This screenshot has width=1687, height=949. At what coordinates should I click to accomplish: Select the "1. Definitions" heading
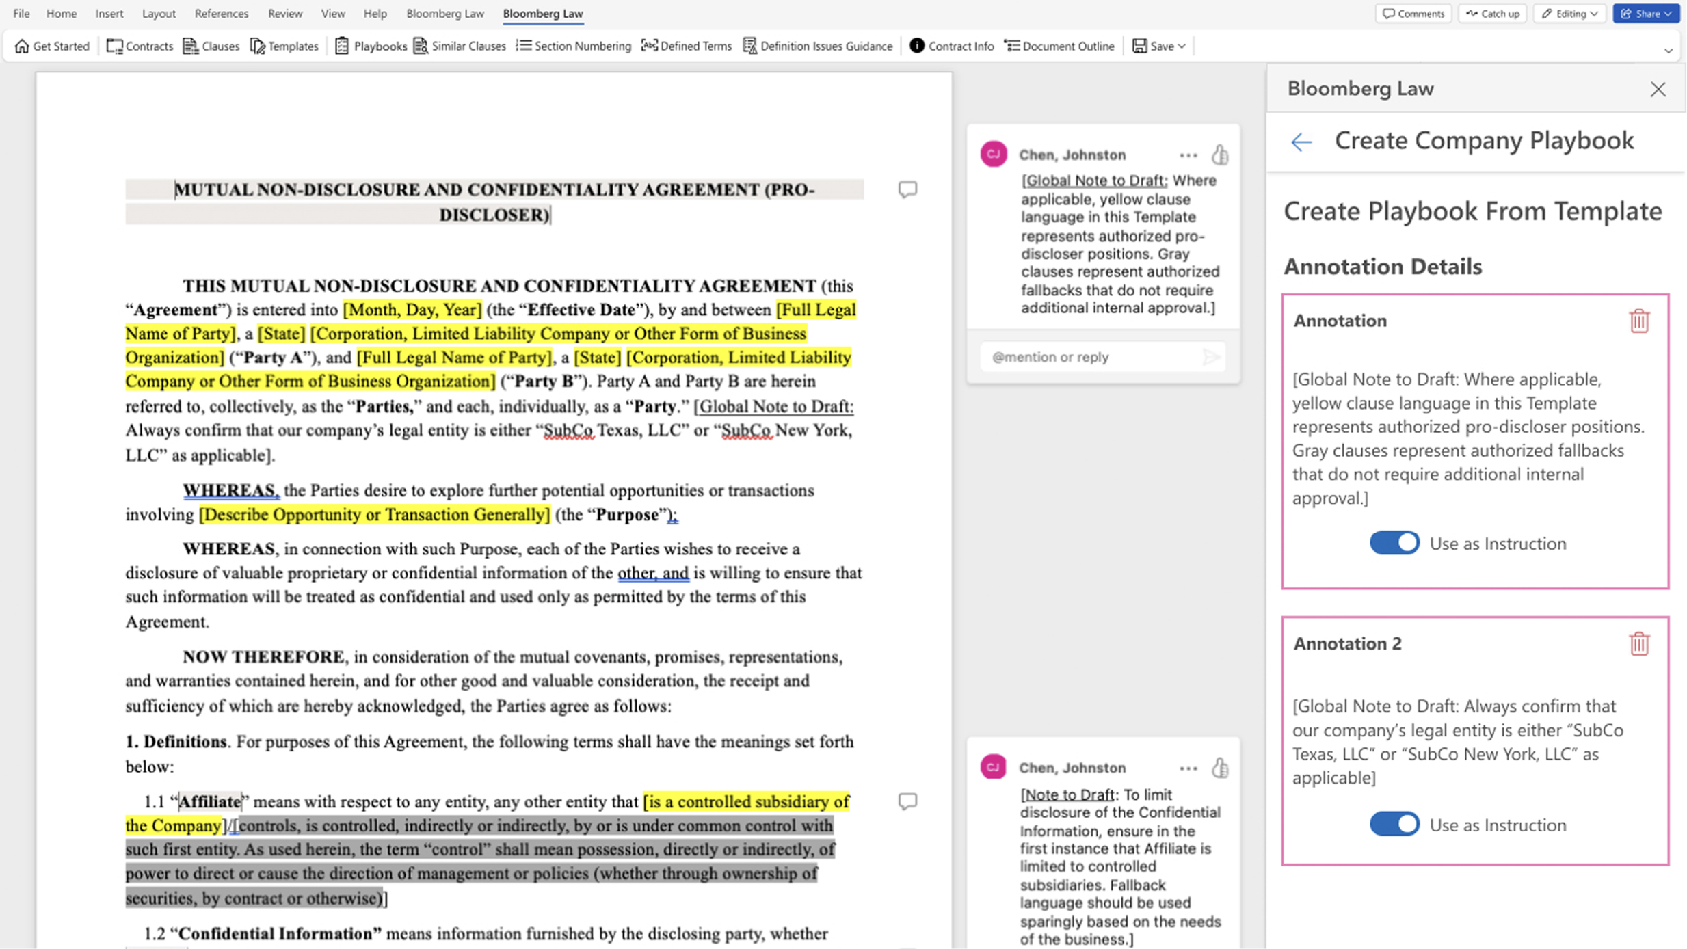(176, 742)
